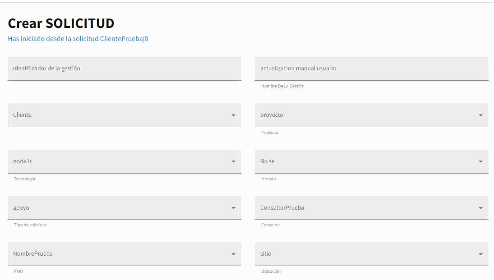Open the Cliente dropdown
This screenshot has width=494, height=280.
[125, 115]
